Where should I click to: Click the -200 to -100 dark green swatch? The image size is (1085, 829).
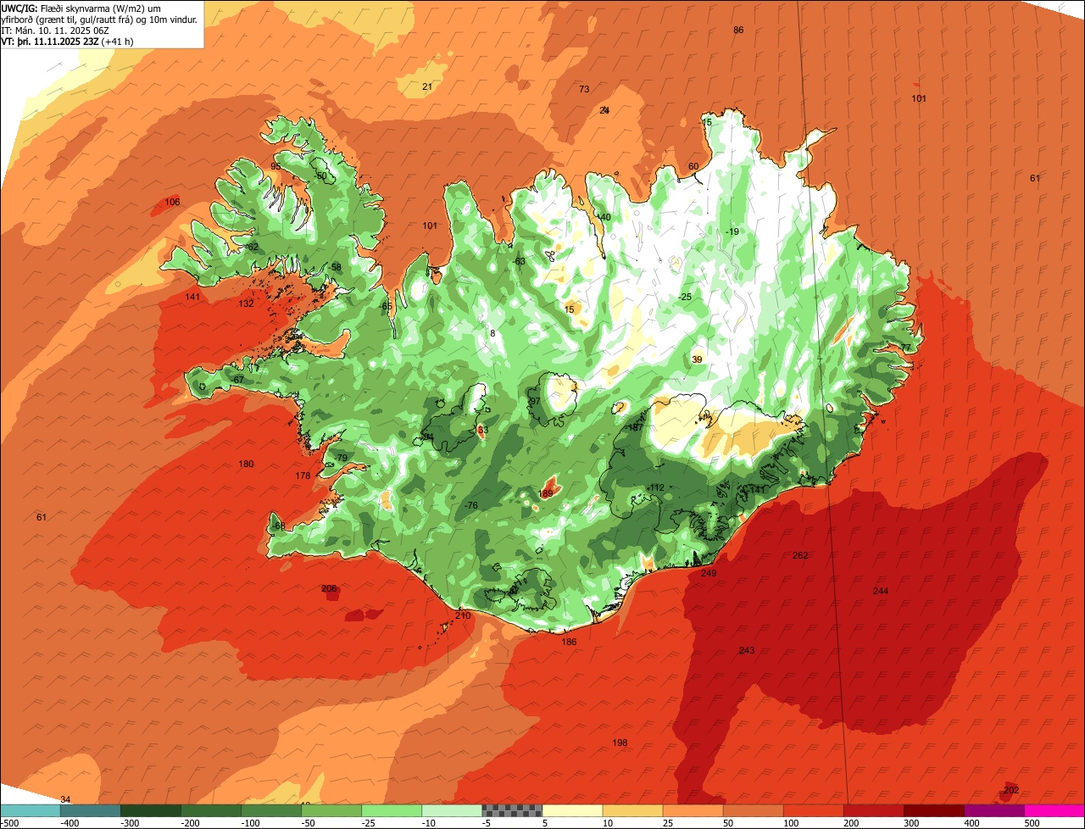pos(211,810)
